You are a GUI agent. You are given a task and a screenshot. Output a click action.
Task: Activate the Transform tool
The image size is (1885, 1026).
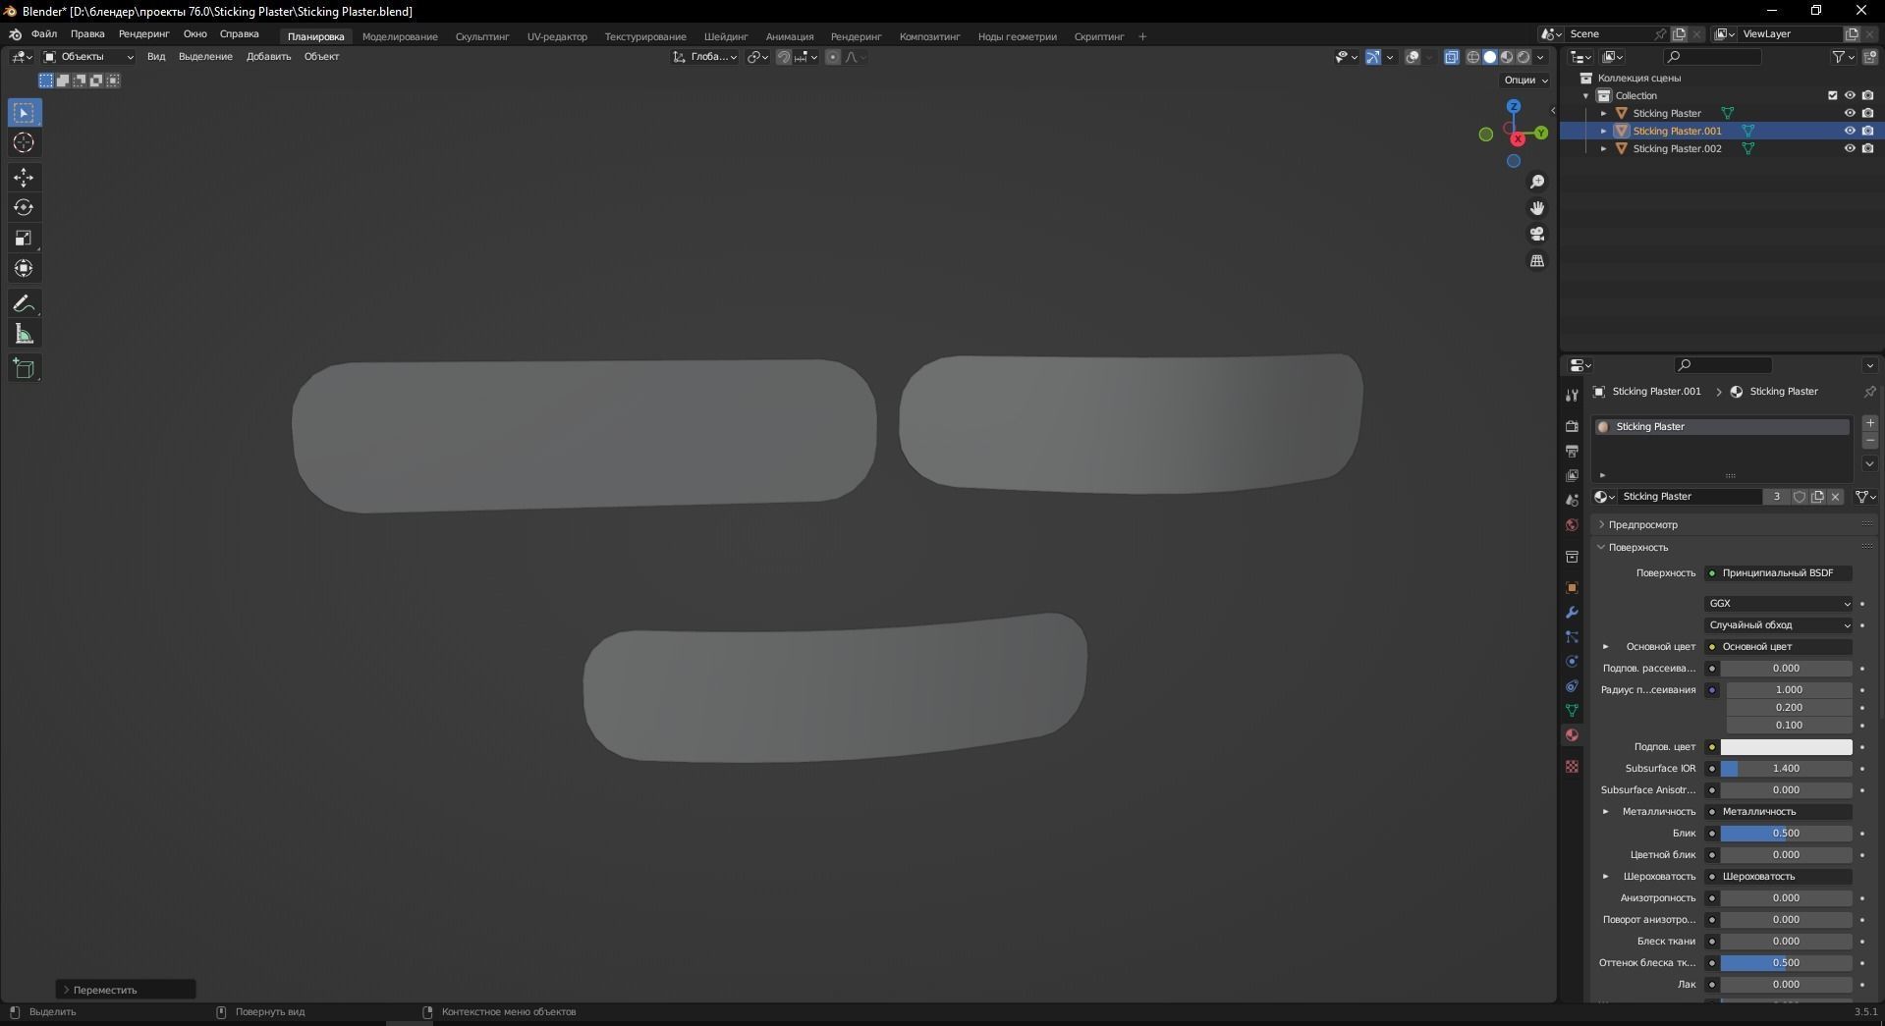coord(25,269)
